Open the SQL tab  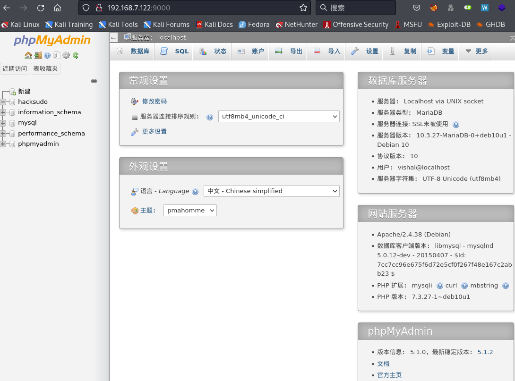(x=174, y=51)
